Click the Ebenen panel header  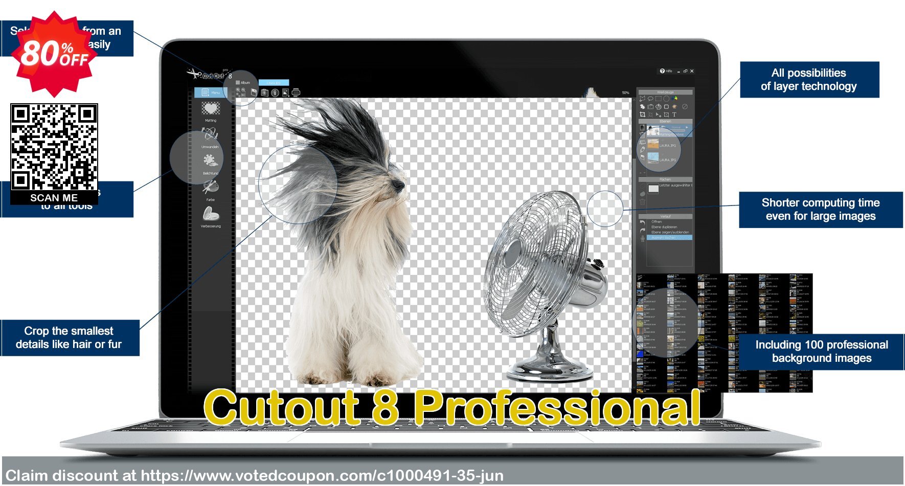(666, 121)
